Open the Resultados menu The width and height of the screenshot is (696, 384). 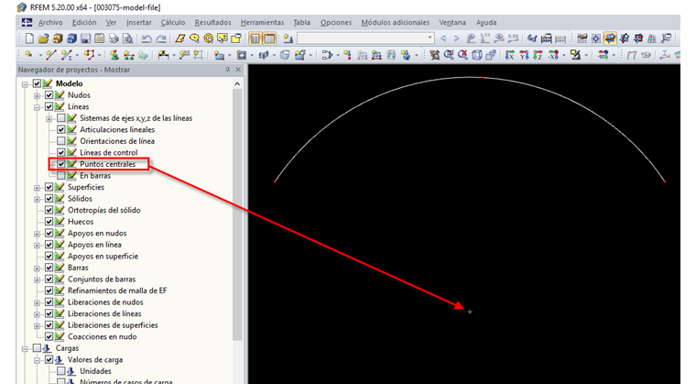212,22
